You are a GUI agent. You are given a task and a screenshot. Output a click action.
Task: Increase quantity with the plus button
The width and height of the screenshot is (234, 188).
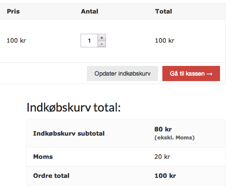(102, 38)
